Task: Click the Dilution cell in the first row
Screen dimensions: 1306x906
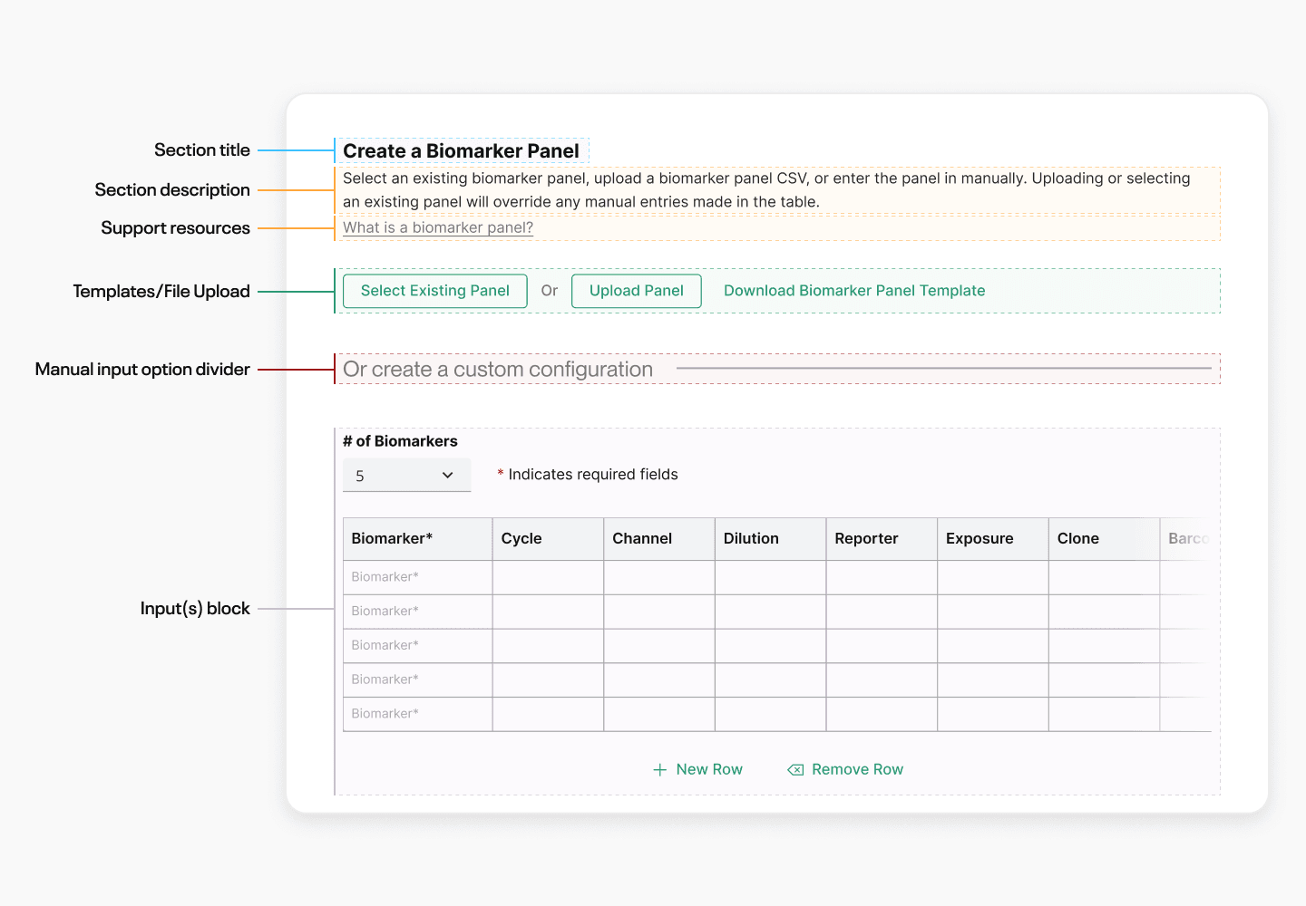Action: coord(771,577)
